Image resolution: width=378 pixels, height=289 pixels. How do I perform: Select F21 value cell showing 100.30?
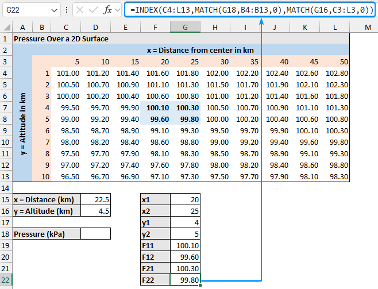tap(185, 268)
